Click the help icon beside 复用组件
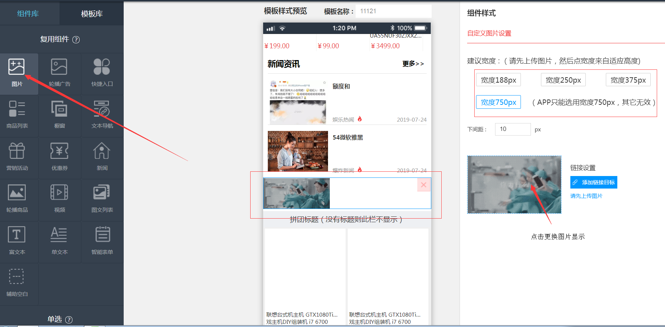This screenshot has width=665, height=327. point(76,40)
